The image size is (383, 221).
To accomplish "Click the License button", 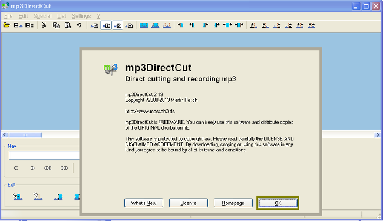I will coord(189,203).
